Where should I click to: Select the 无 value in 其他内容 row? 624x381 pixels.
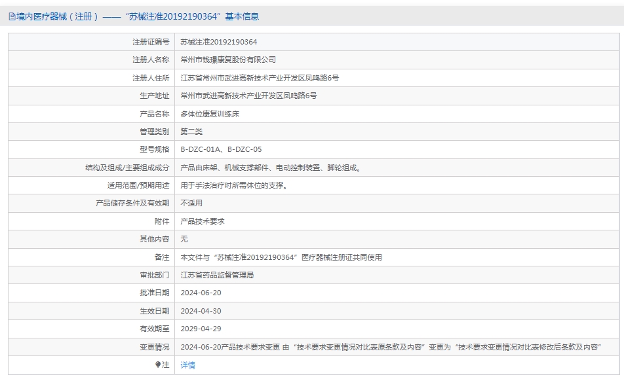(184, 239)
